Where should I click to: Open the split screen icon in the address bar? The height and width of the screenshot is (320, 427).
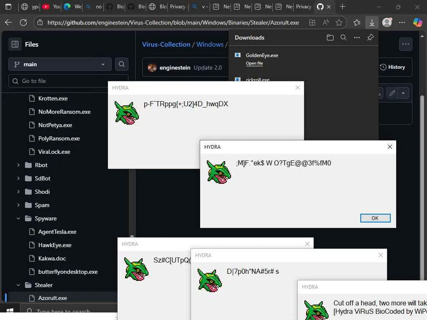click(x=312, y=22)
